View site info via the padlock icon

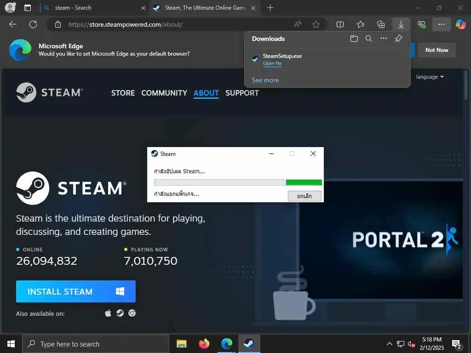click(58, 24)
